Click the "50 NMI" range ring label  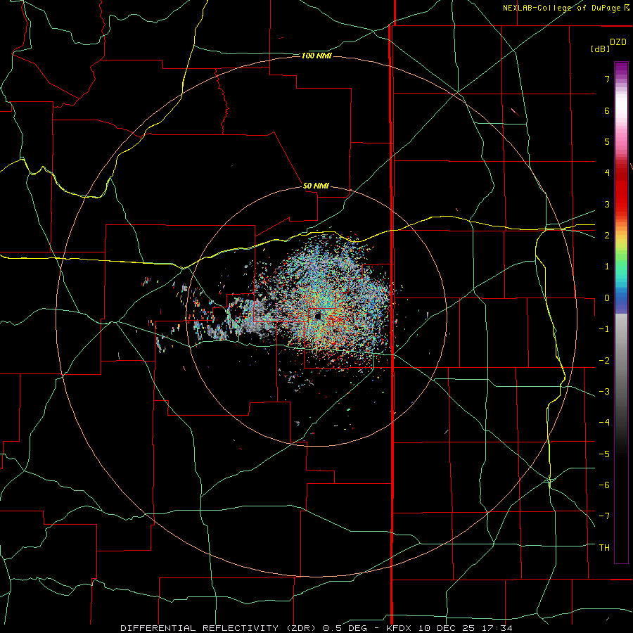point(316,186)
